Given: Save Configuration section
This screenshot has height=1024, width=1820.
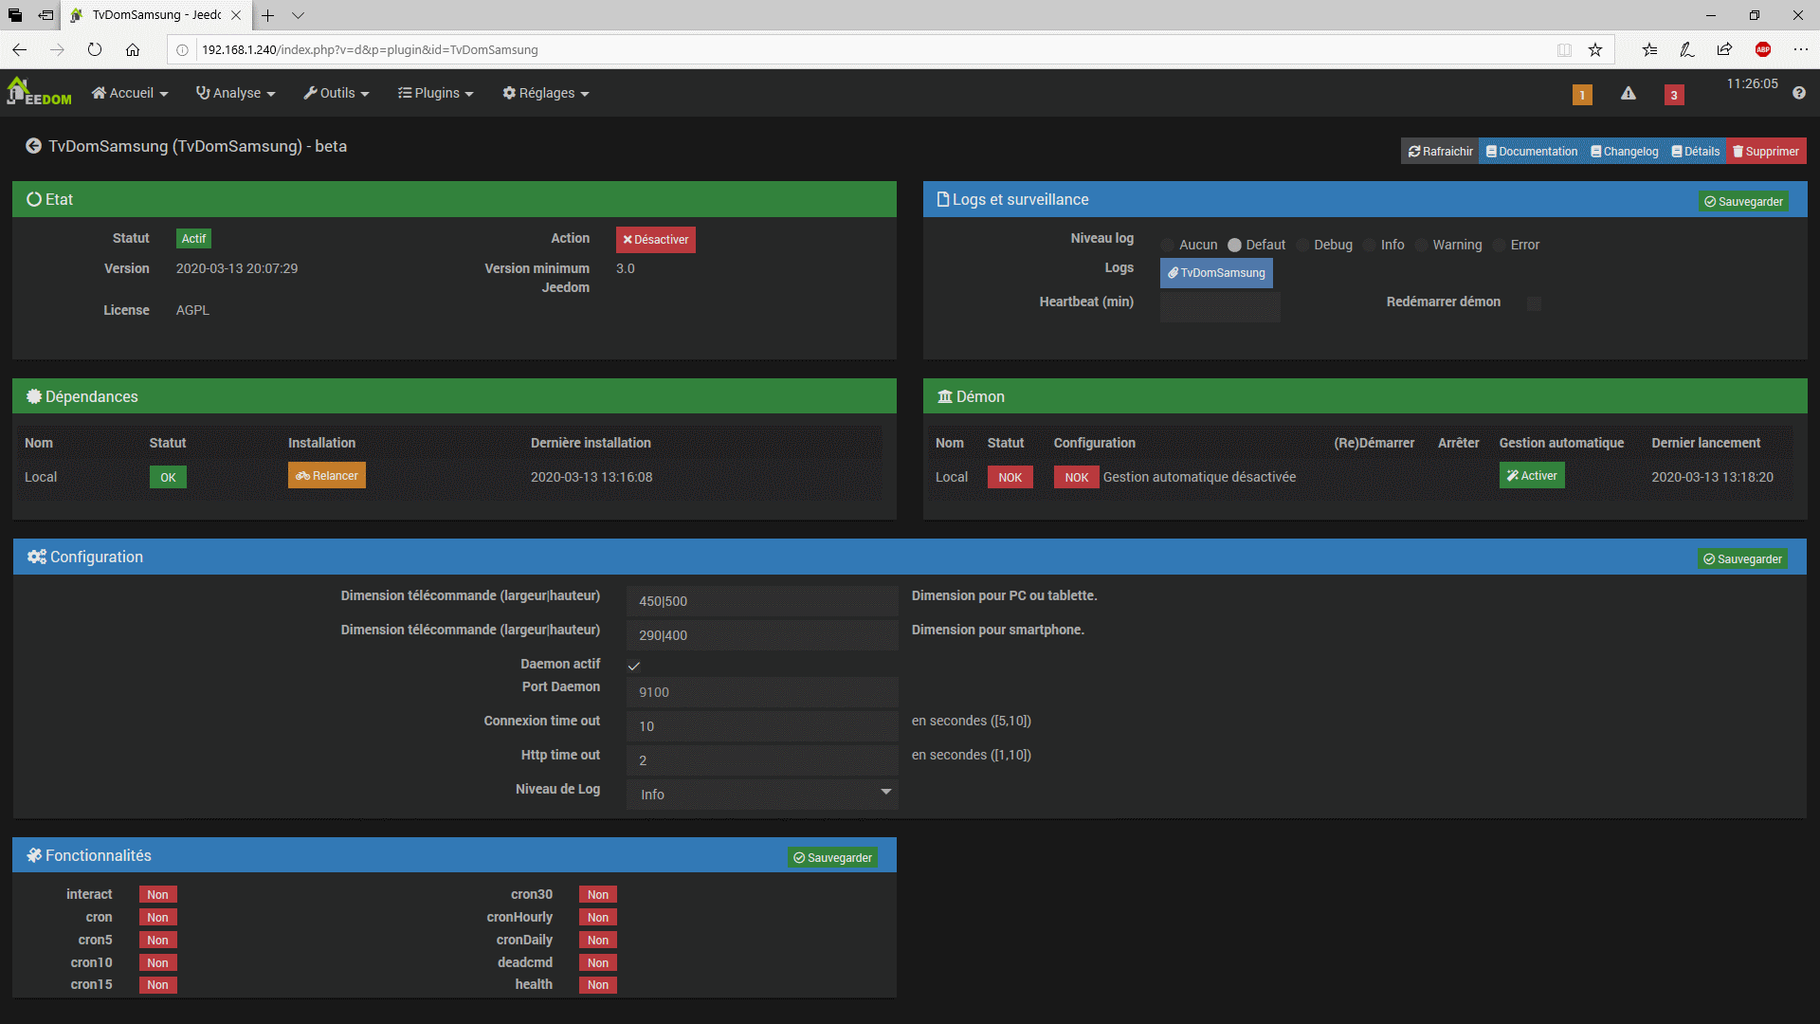Looking at the screenshot, I should coord(1742,559).
